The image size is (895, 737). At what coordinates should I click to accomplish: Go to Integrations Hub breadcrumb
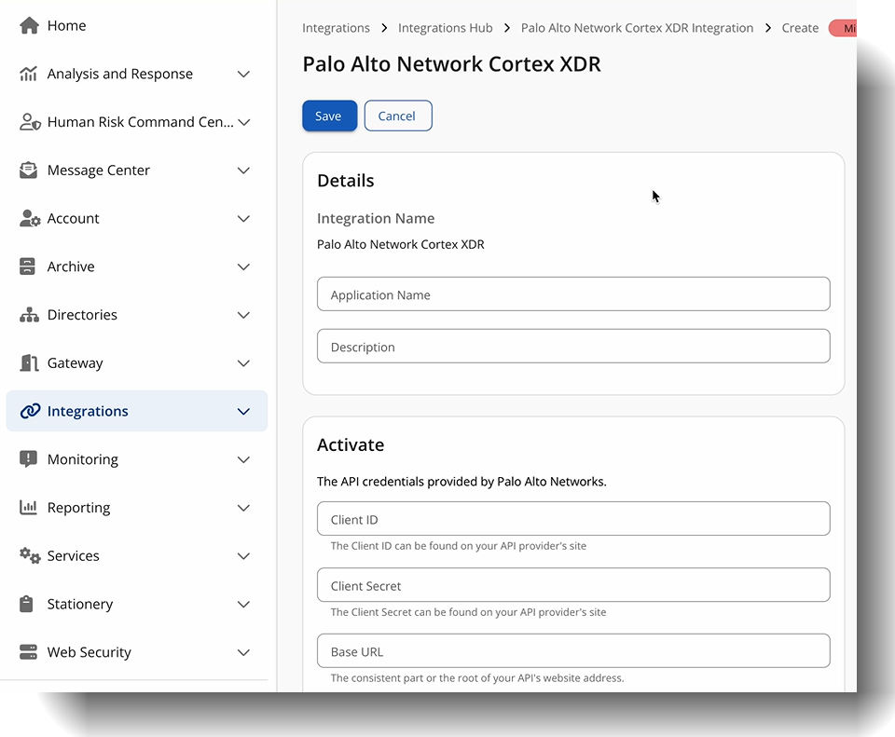tap(445, 28)
